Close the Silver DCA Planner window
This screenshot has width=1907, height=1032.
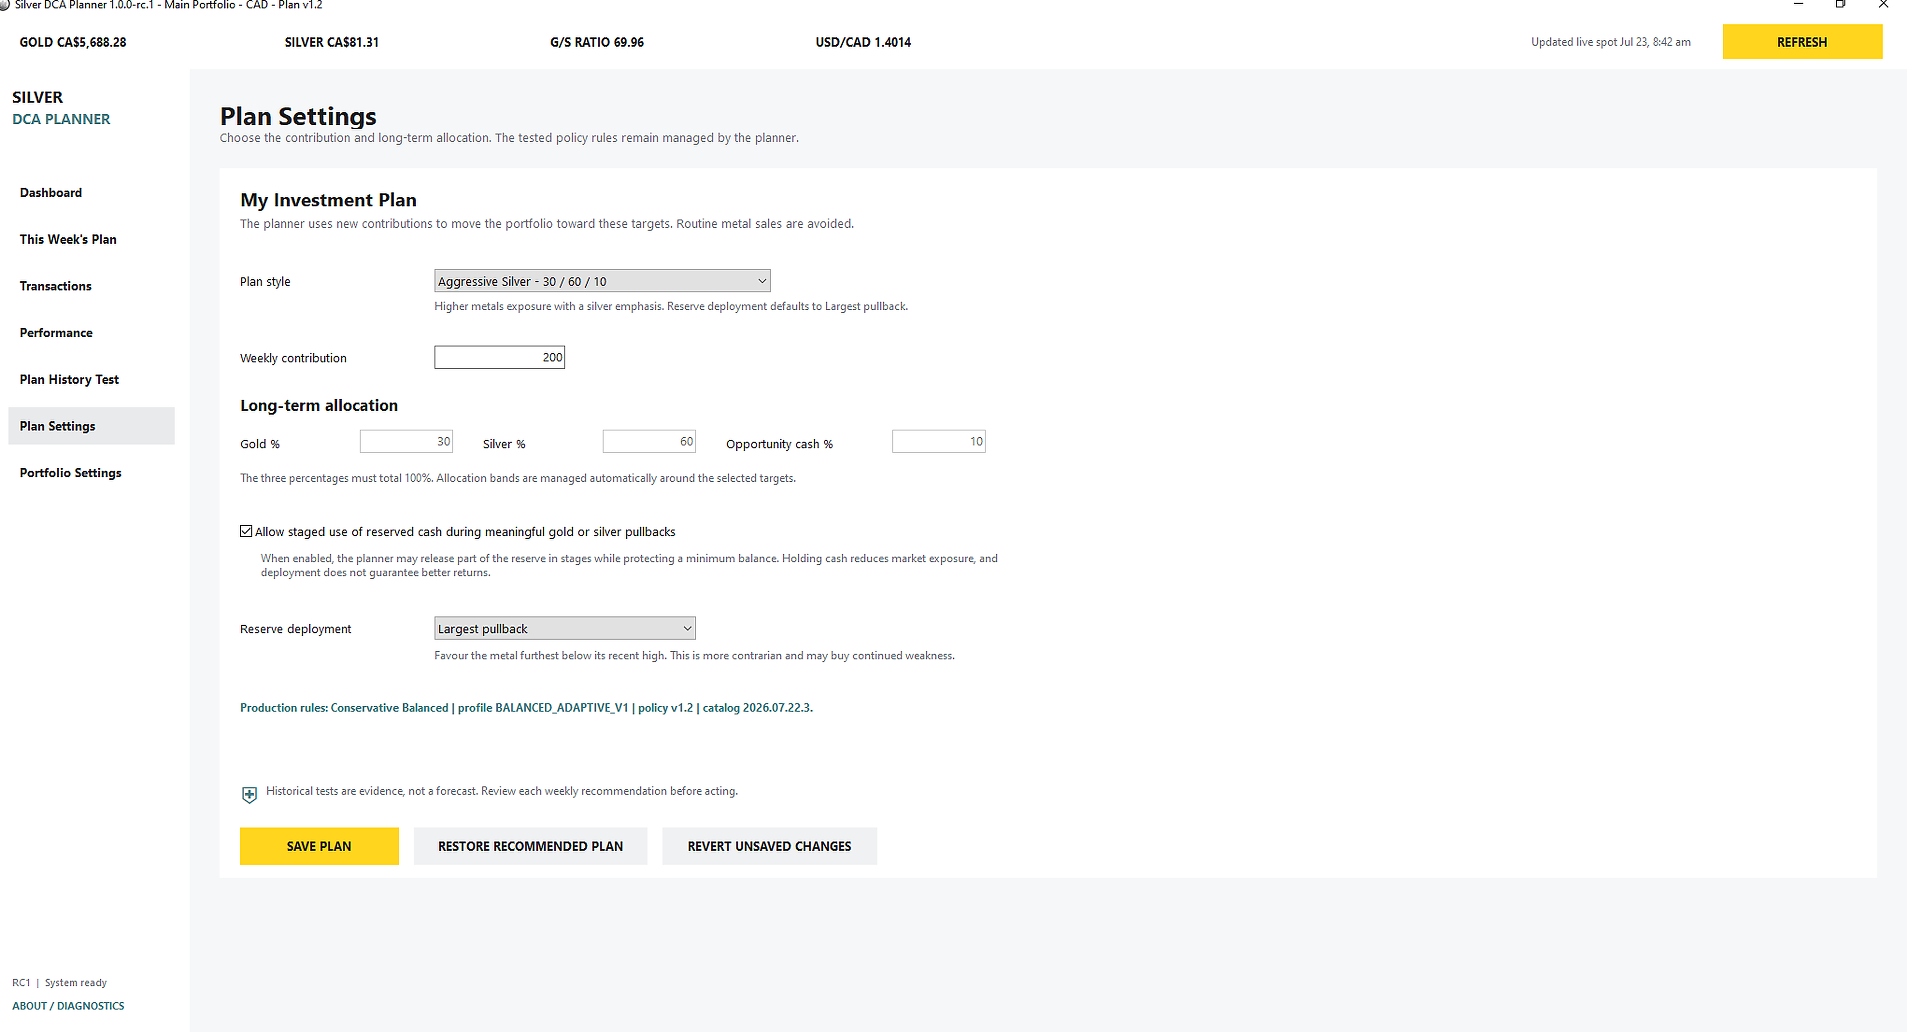click(x=1883, y=5)
